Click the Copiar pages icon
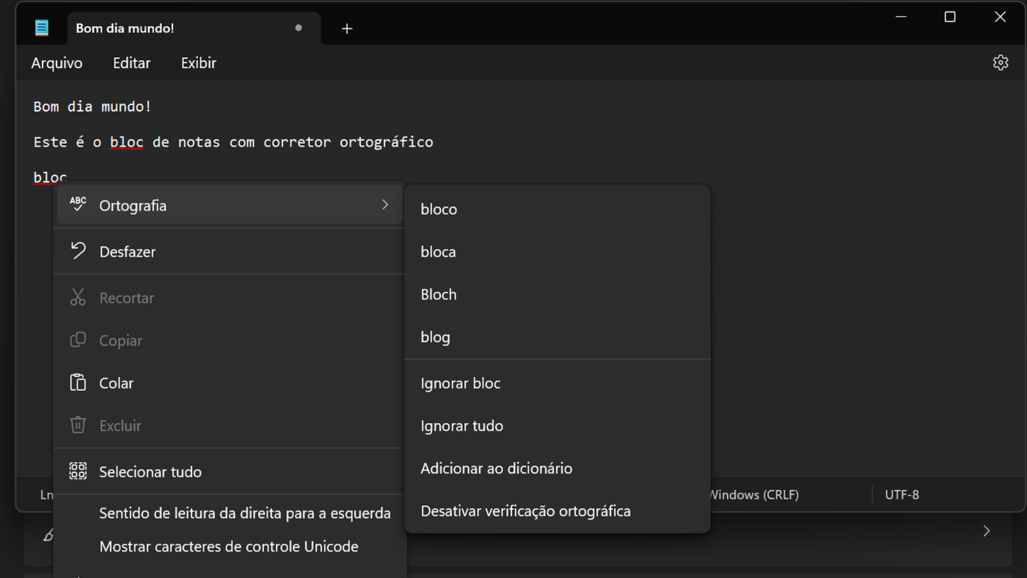 [x=78, y=339]
